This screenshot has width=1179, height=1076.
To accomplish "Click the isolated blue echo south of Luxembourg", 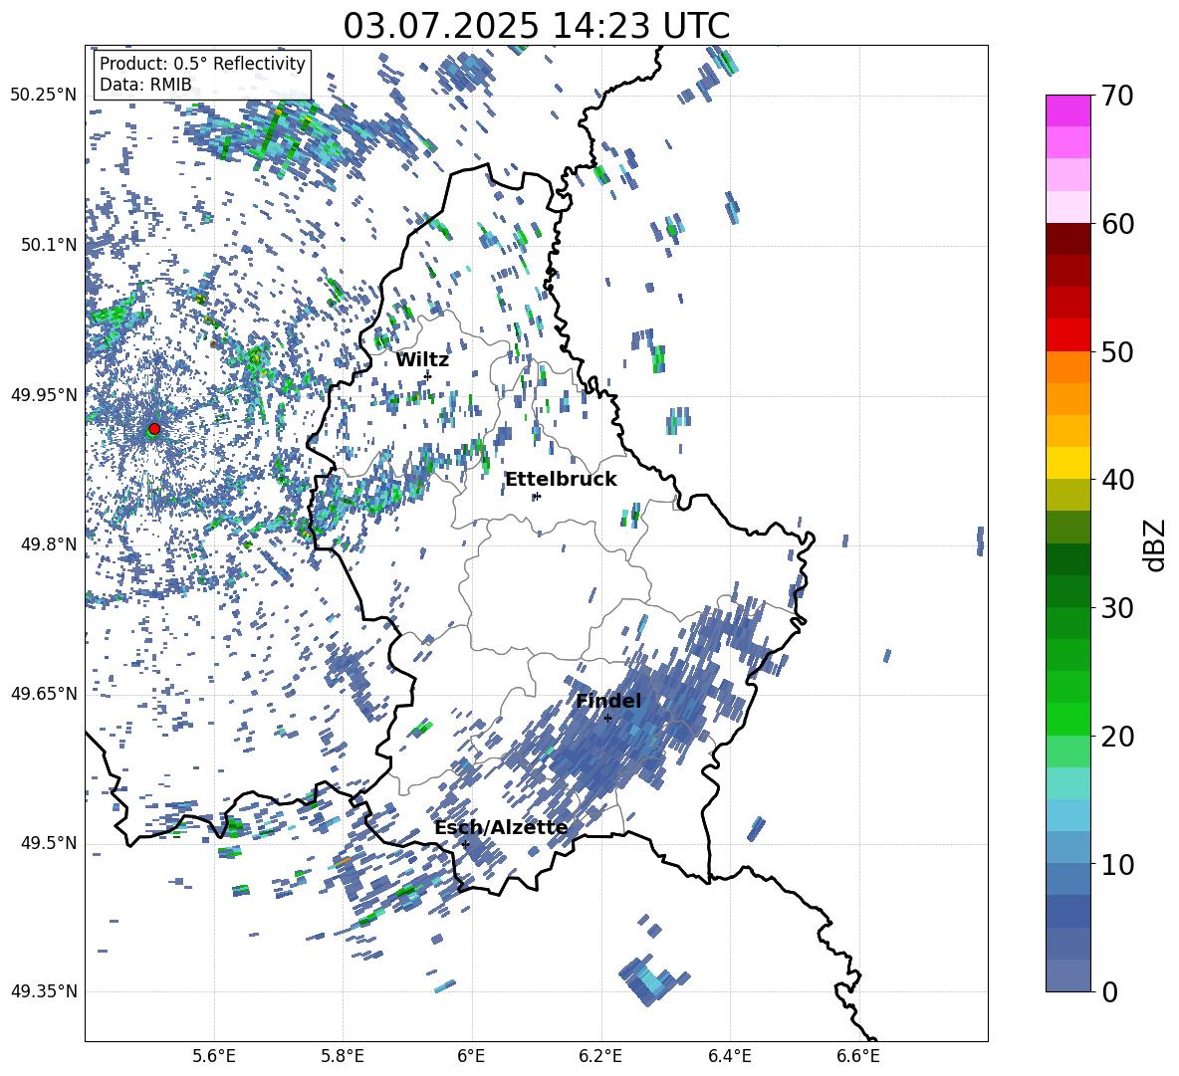I will pyautogui.click(x=652, y=979).
